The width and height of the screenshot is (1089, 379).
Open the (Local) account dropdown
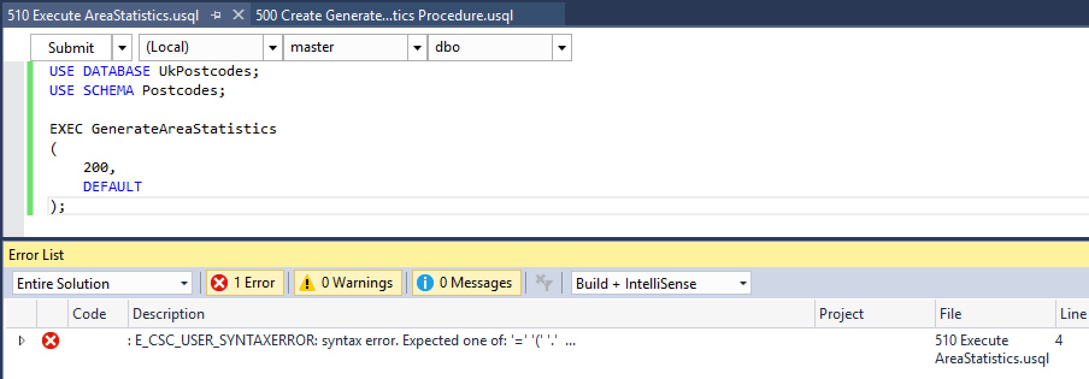[272, 48]
